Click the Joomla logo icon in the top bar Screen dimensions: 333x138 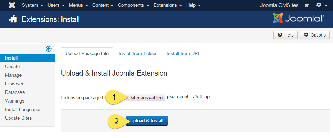pos(12,5)
